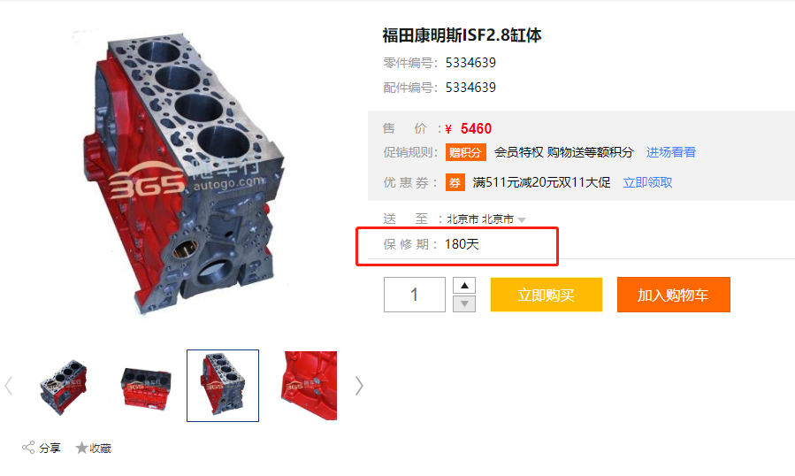This screenshot has height=476, width=795.
Task: Click the star favorite icon
Action: pyautogui.click(x=81, y=448)
